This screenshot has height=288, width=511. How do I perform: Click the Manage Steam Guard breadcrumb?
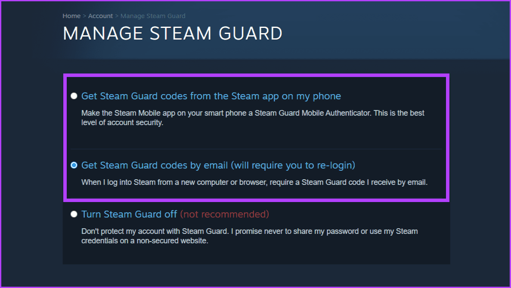pyautogui.click(x=153, y=15)
